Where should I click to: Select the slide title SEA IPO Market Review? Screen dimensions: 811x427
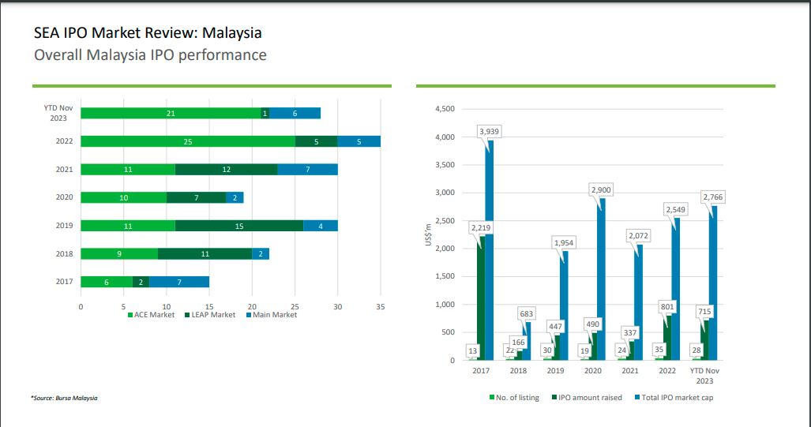click(148, 33)
